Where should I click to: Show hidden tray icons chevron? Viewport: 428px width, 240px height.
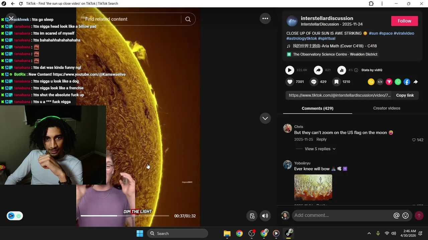tap(369, 233)
